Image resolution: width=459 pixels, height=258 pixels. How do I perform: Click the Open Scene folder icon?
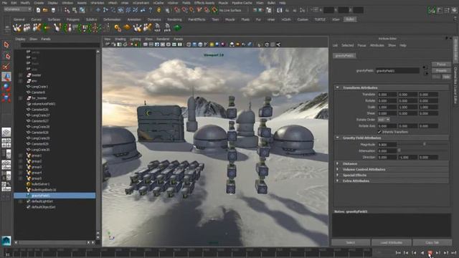point(45,10)
